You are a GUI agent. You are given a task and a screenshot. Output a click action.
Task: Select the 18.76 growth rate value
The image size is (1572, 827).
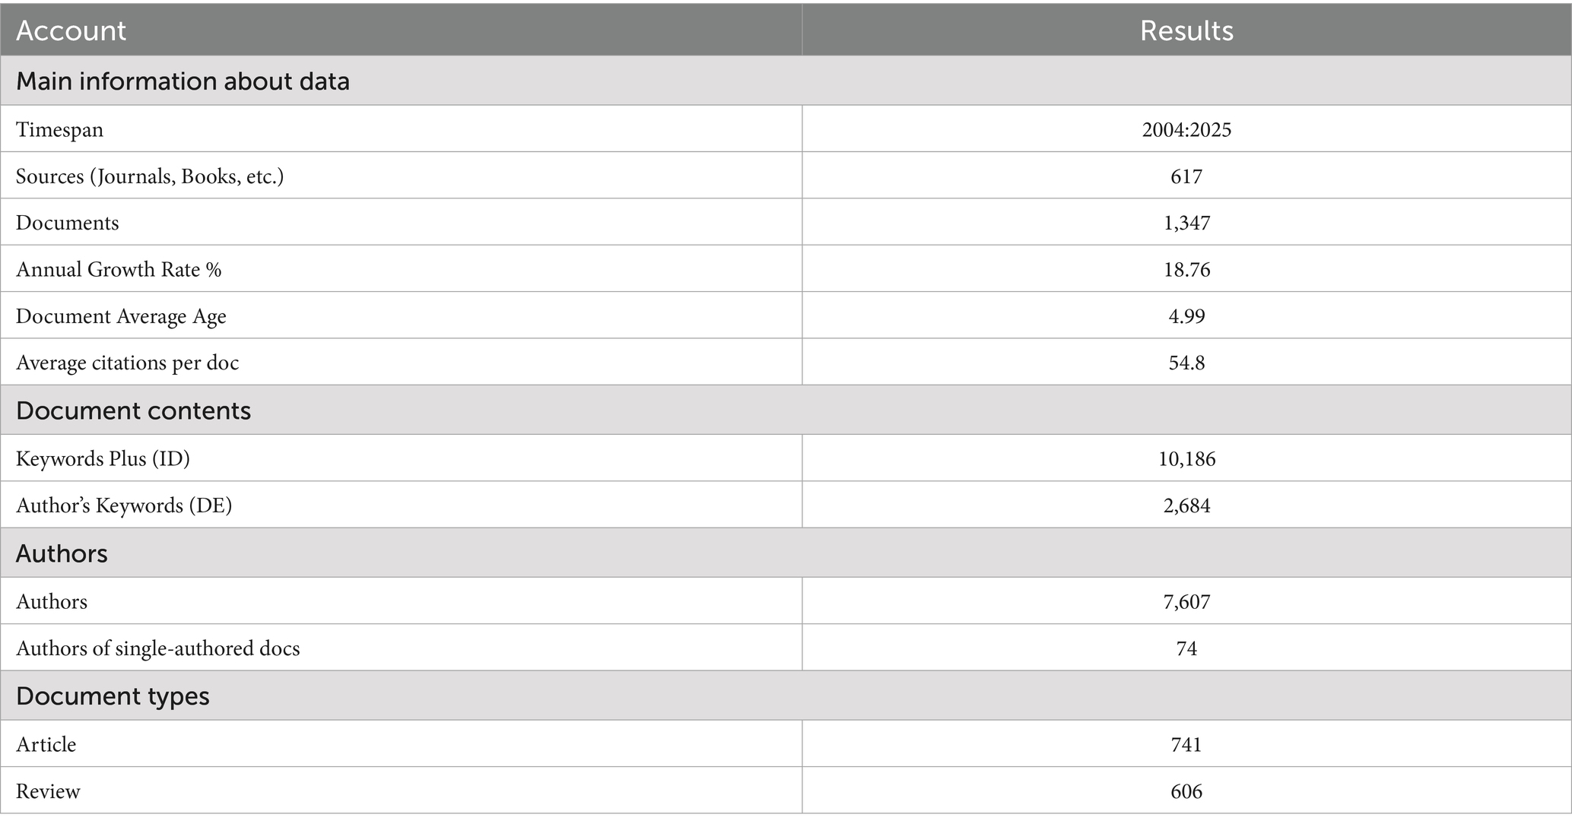pyautogui.click(x=1186, y=269)
